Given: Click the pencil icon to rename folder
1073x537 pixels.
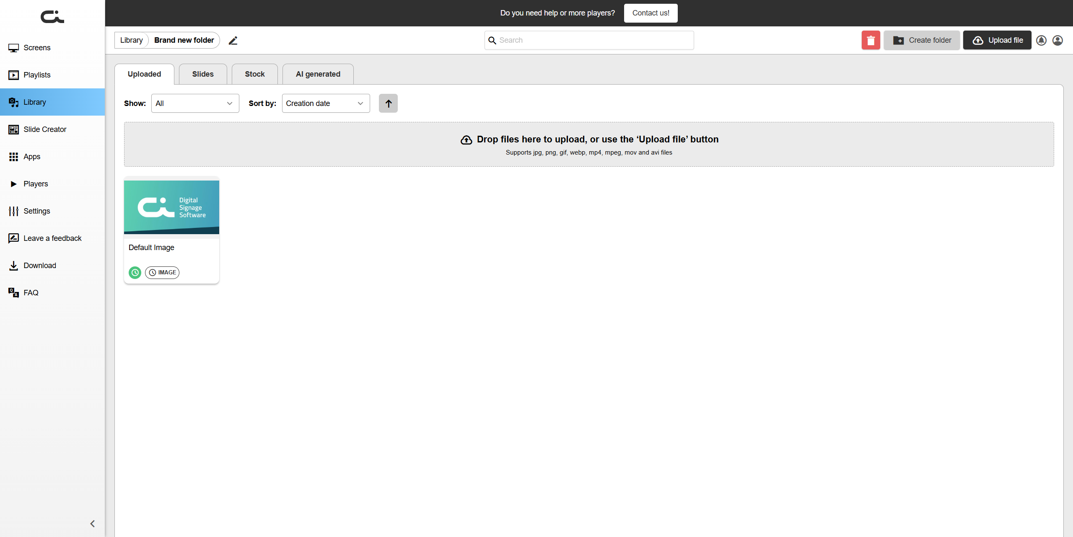Looking at the screenshot, I should [x=233, y=41].
